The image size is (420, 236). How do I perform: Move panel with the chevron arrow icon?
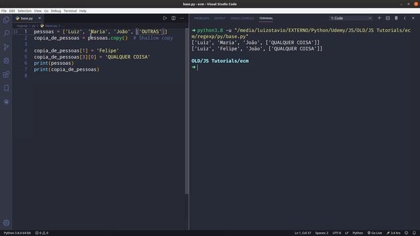pos(405,18)
